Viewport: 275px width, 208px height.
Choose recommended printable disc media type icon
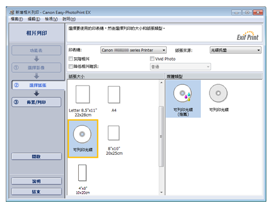pos(183,93)
